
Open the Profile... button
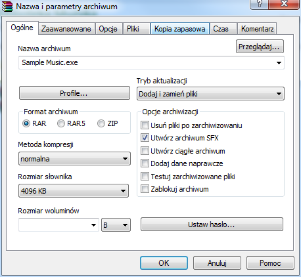[x=74, y=93]
